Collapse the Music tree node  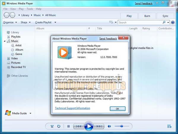[x=5, y=41]
